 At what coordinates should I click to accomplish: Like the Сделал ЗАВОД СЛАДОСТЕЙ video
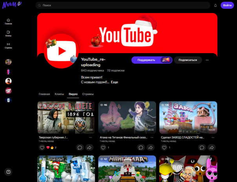[x=164, y=148]
